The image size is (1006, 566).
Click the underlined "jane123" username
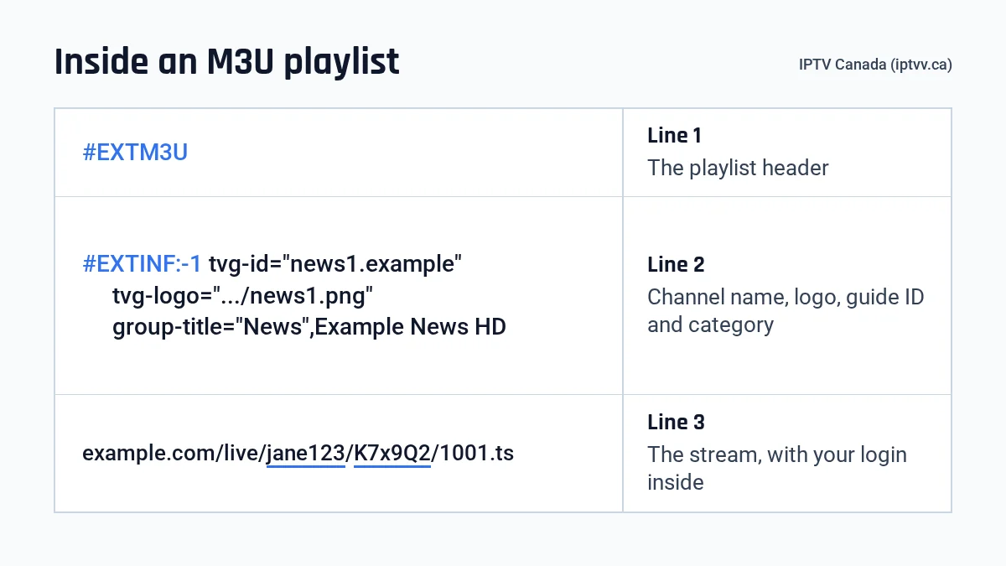click(306, 454)
